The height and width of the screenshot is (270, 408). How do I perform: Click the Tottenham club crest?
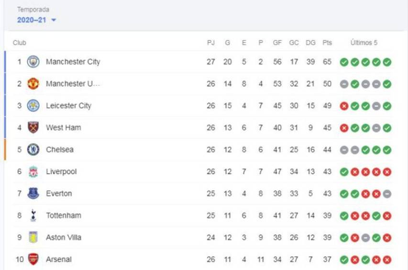(x=33, y=216)
